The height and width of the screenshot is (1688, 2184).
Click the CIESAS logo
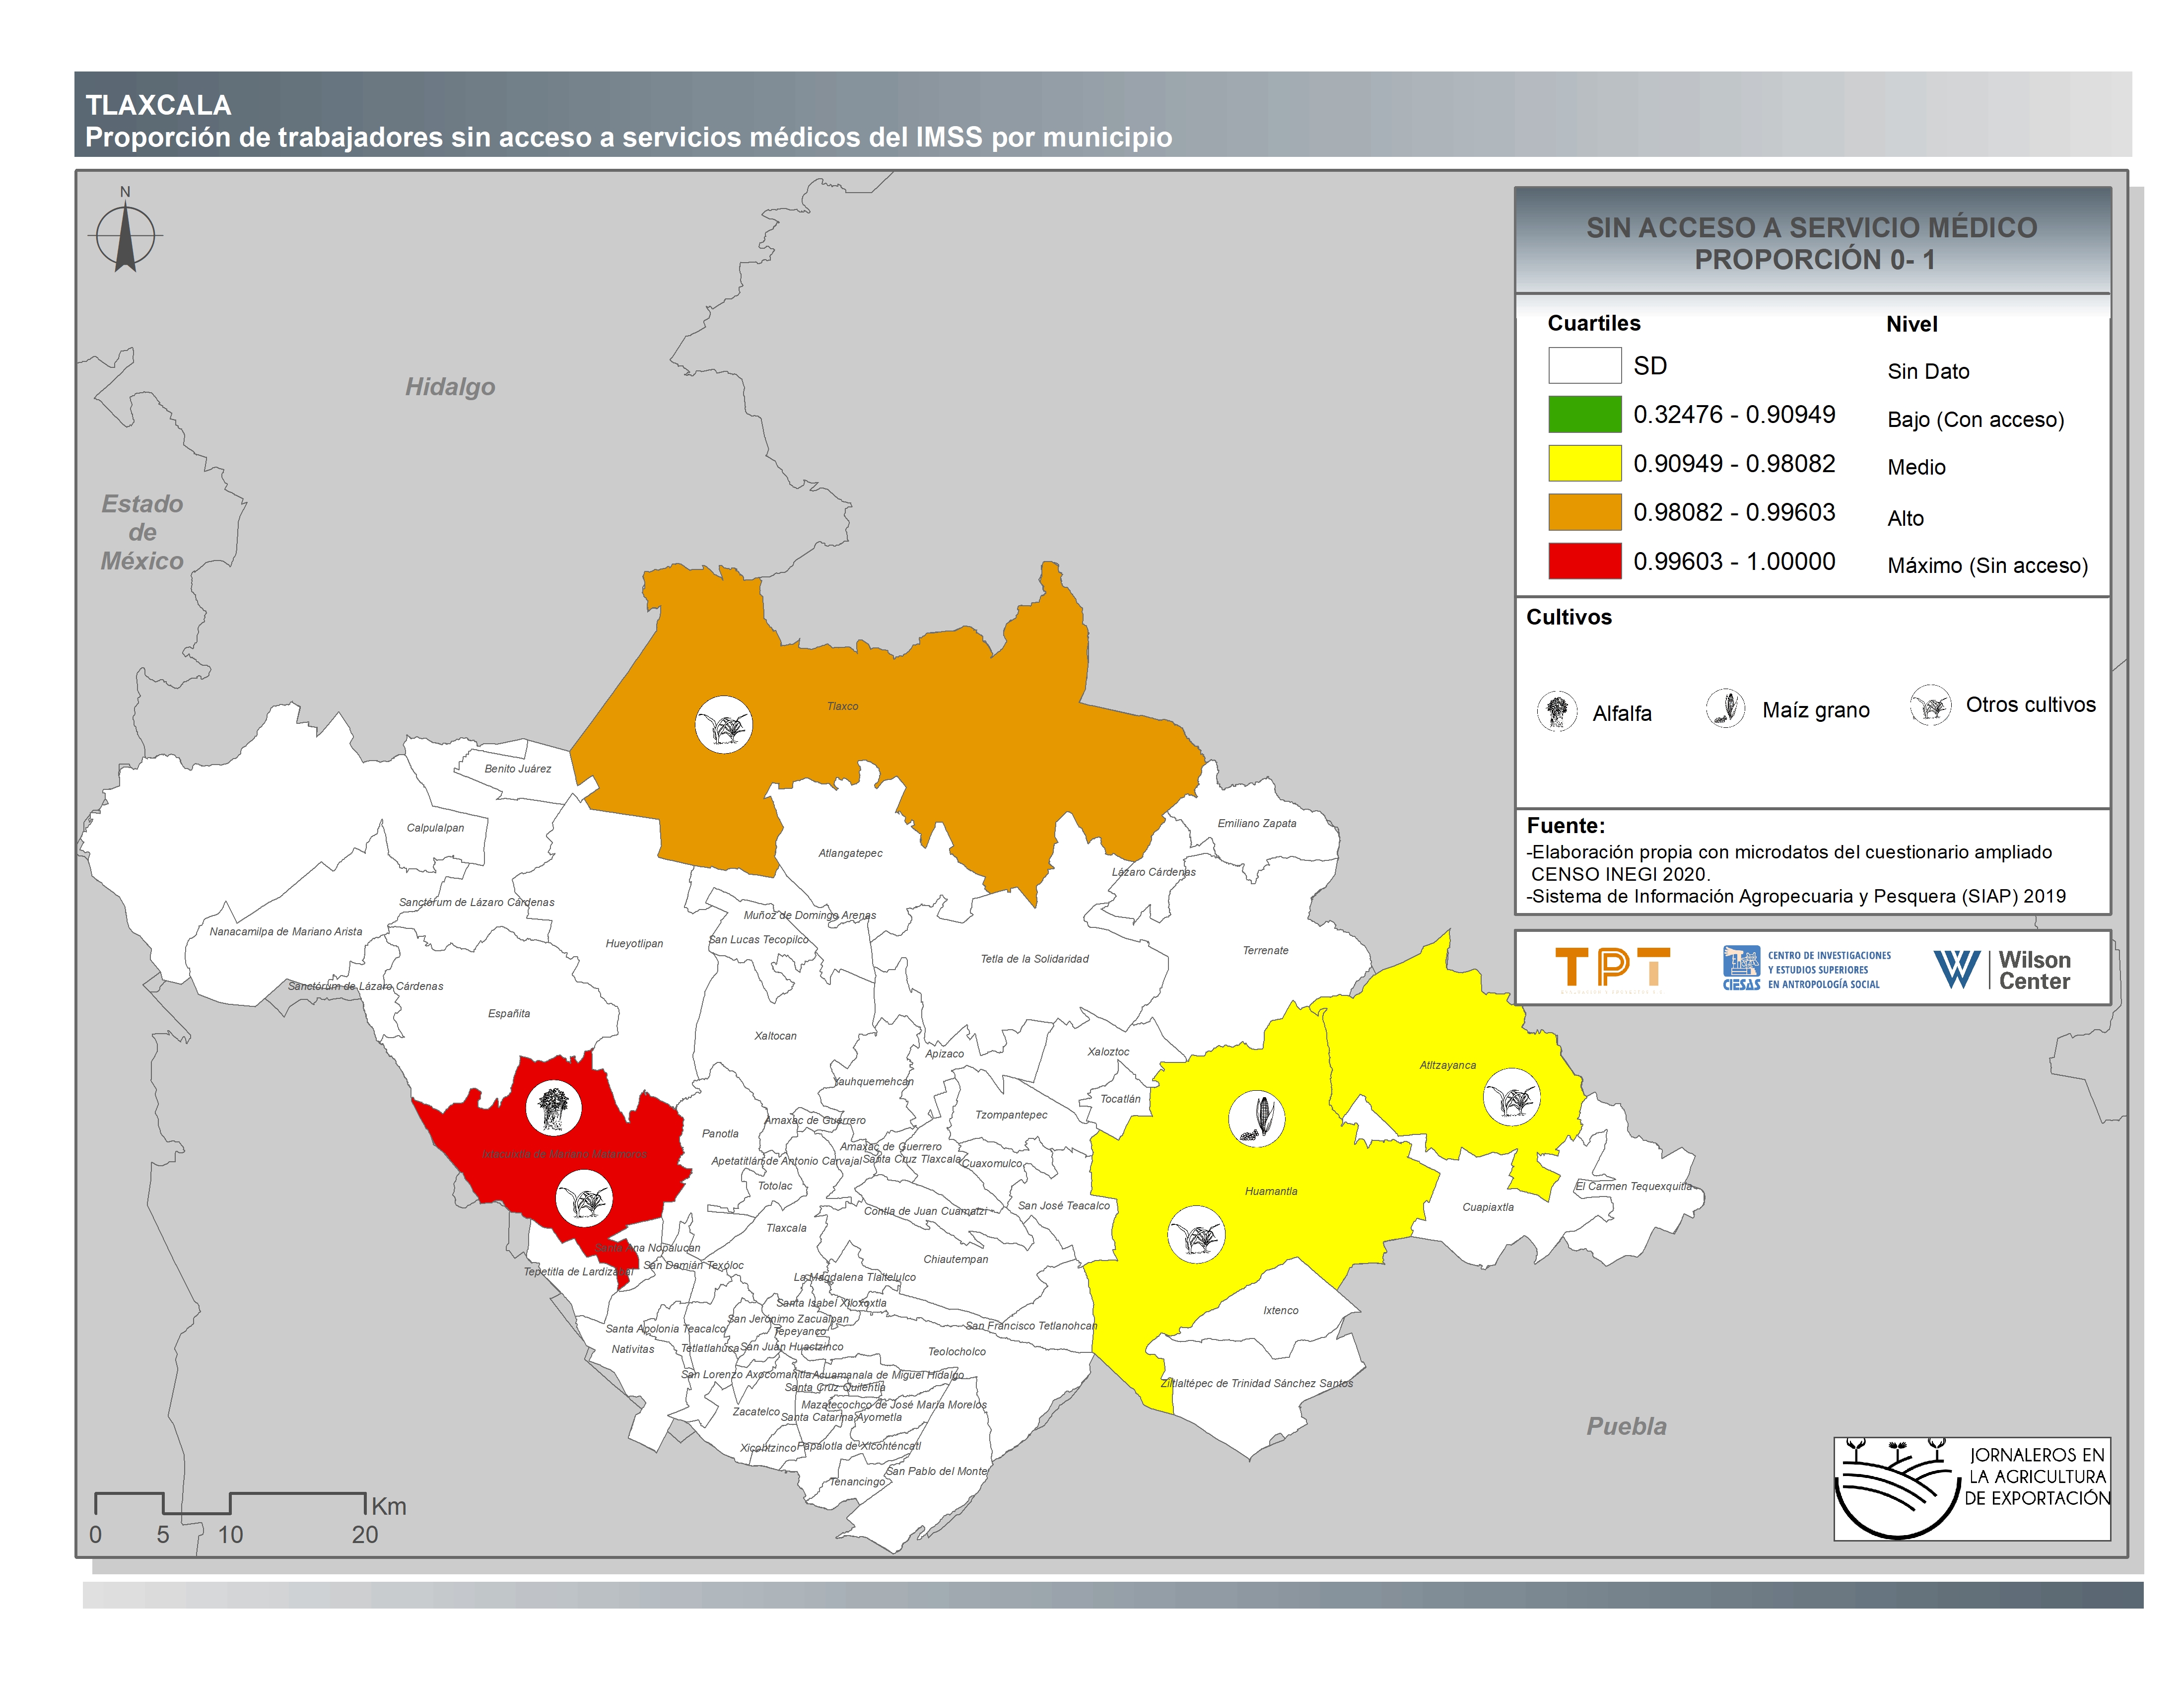click(x=1806, y=969)
